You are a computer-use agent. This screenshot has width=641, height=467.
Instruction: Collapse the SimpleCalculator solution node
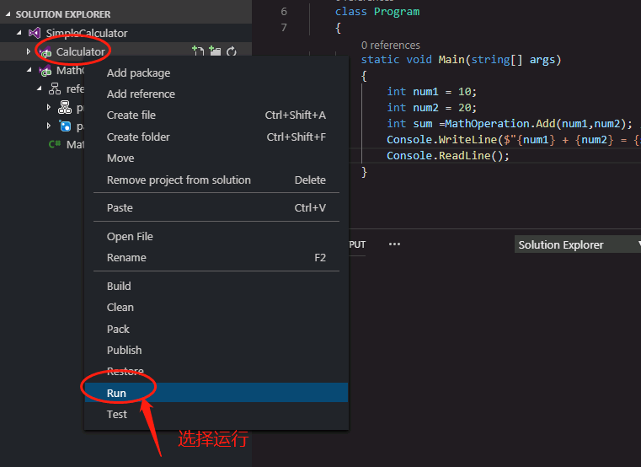click(19, 33)
